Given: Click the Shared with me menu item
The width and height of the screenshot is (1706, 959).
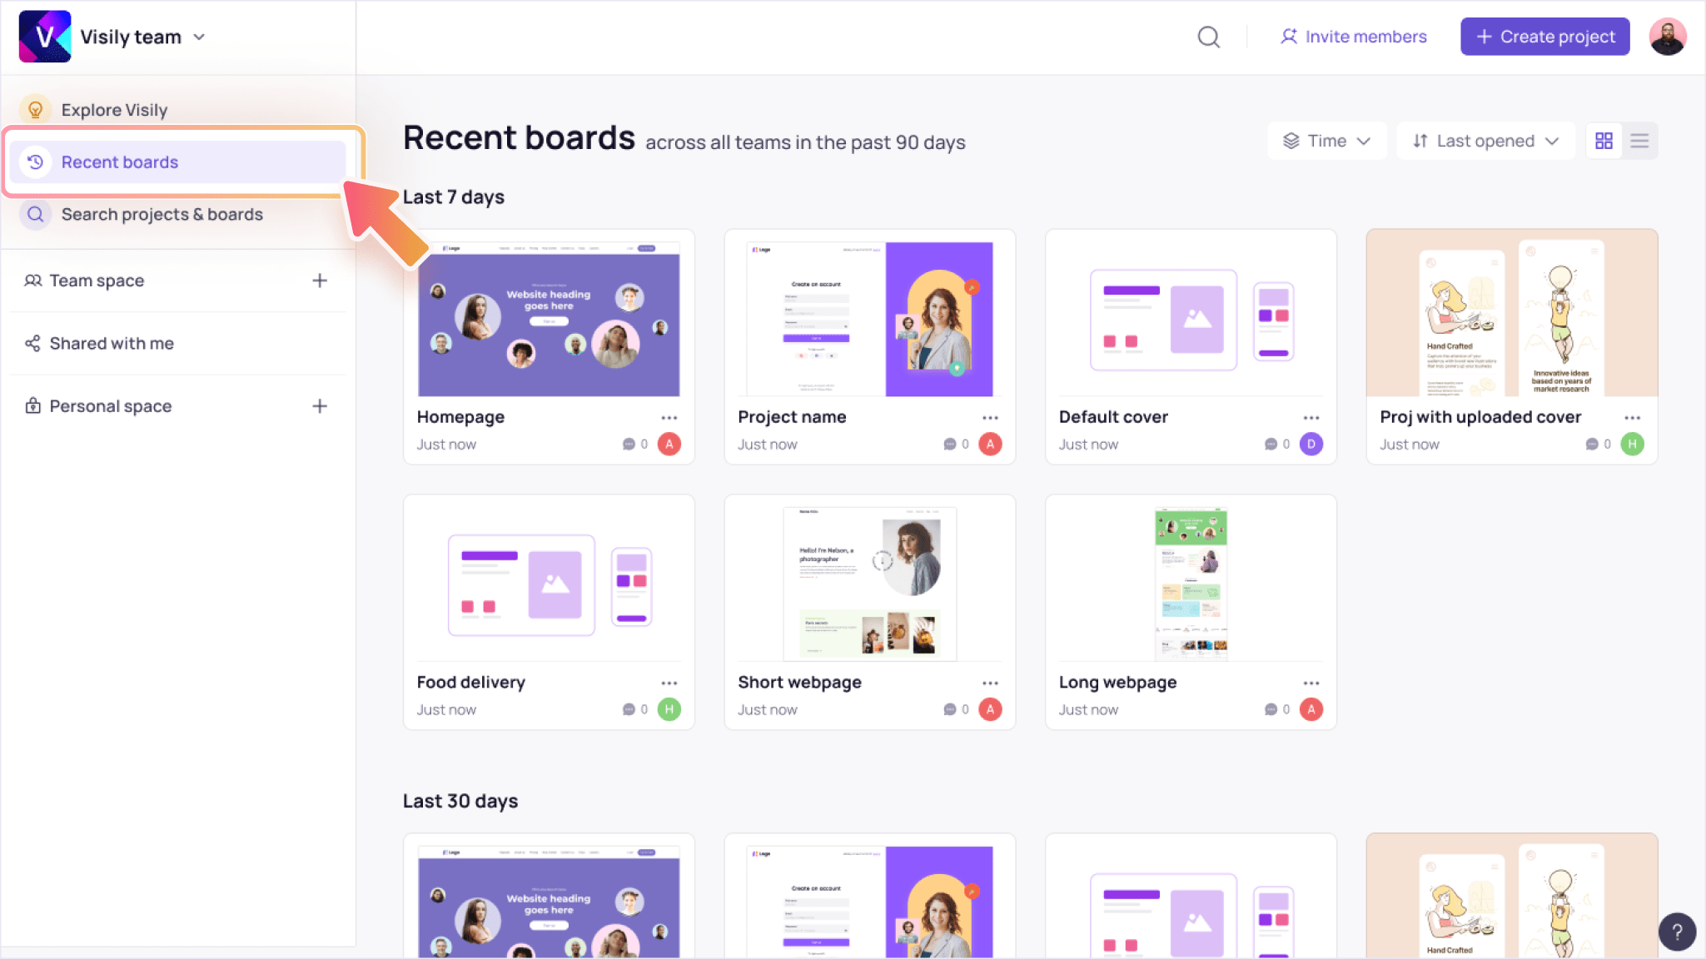Looking at the screenshot, I should tap(112, 343).
